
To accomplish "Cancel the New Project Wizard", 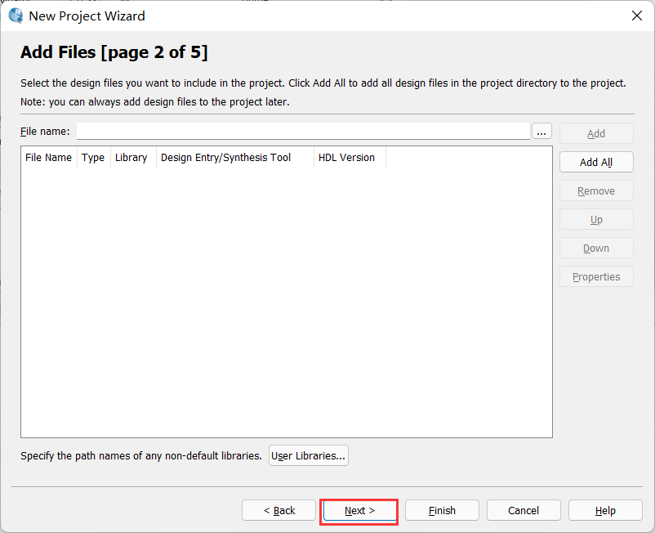I will tap(524, 510).
